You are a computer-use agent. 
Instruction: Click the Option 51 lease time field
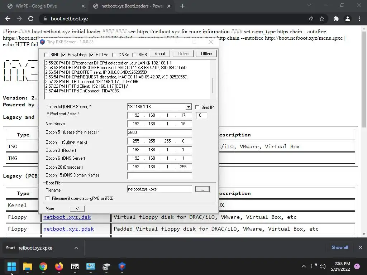click(159, 132)
